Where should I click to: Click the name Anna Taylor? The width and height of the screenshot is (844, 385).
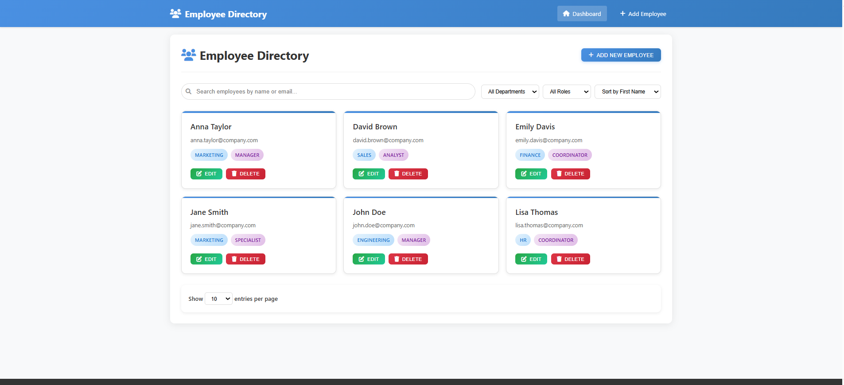211,127
